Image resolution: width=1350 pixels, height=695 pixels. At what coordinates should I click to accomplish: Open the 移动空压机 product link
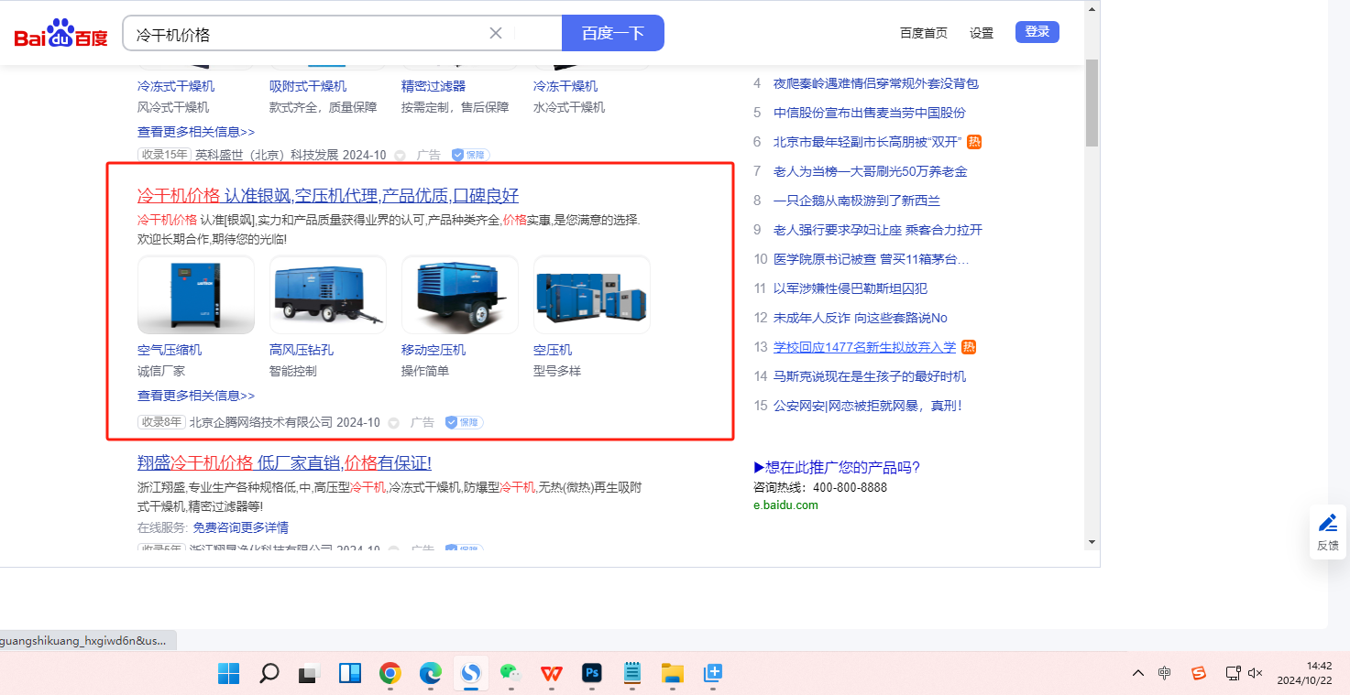coord(434,350)
